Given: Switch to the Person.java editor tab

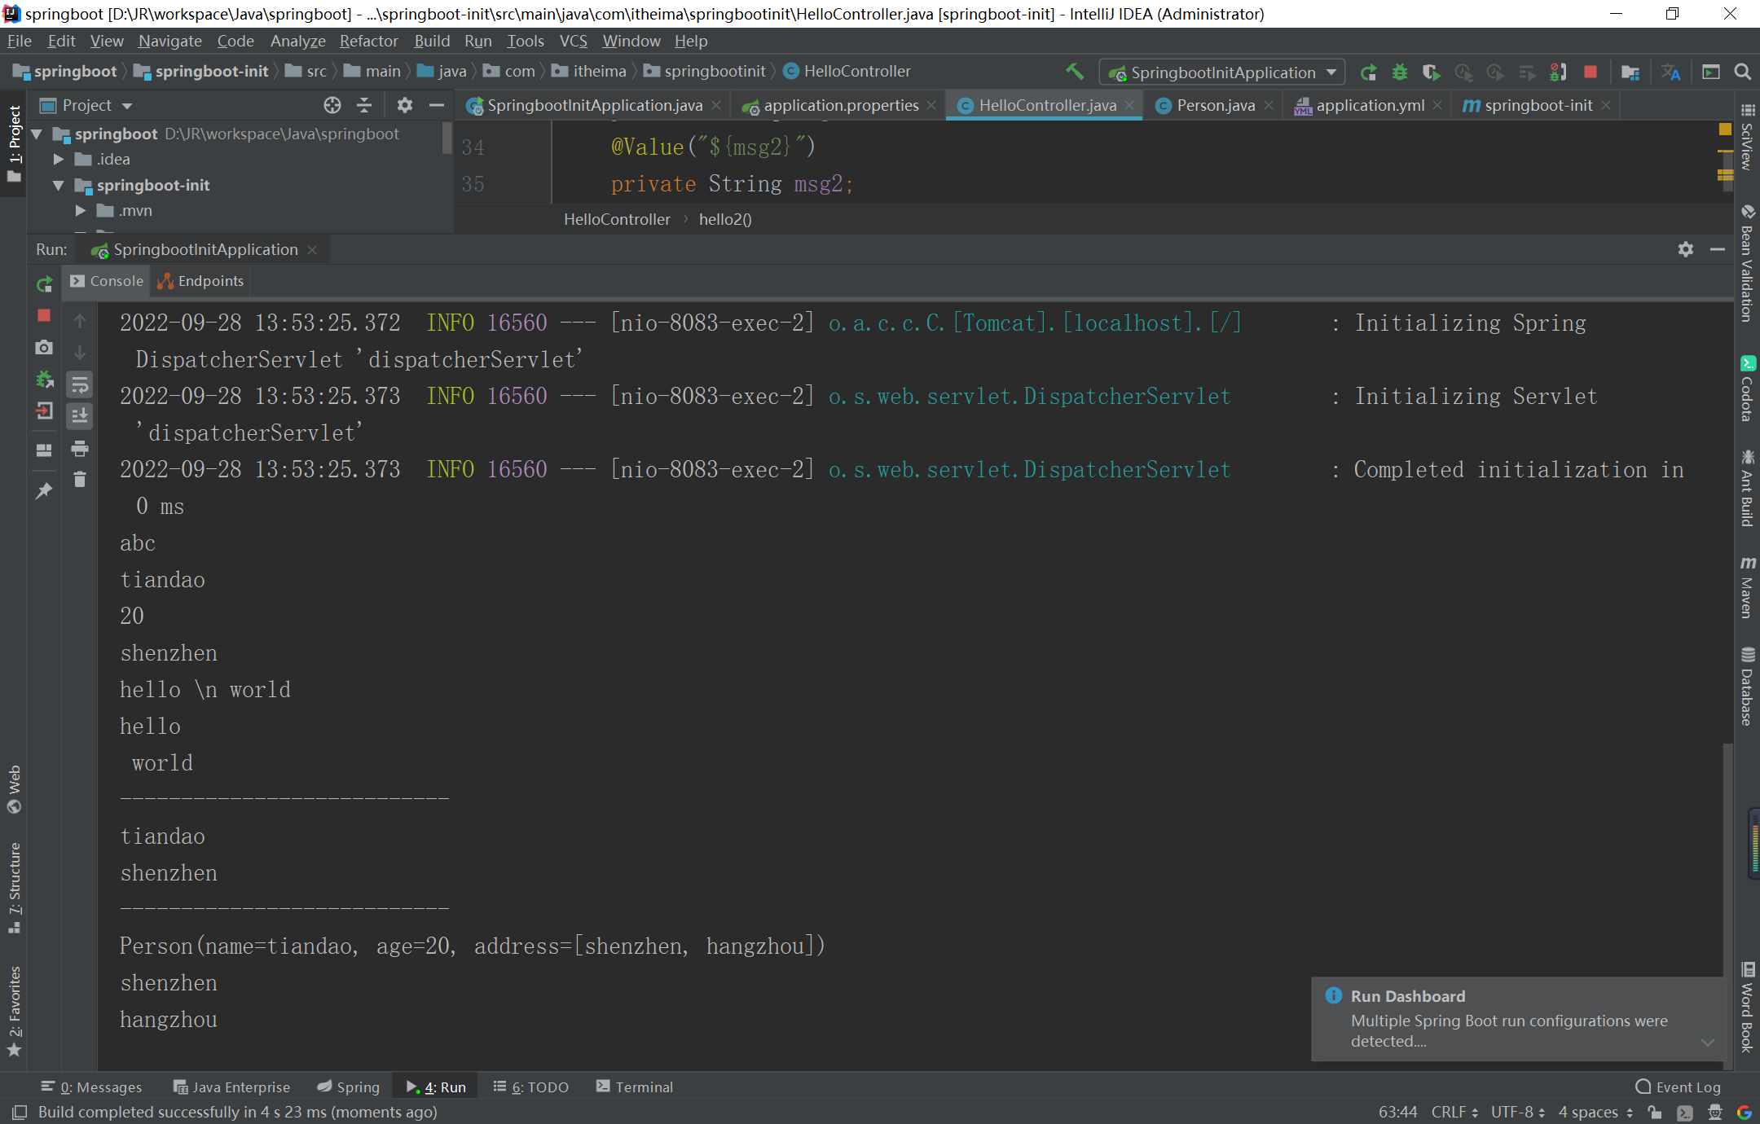Looking at the screenshot, I should [1215, 105].
